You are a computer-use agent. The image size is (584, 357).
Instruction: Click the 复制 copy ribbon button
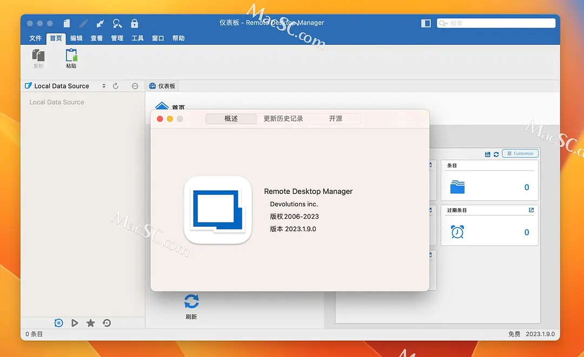pos(38,58)
